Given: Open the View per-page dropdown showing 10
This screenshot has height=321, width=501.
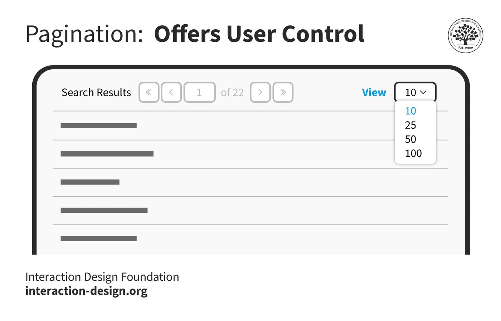Looking at the screenshot, I should coord(415,92).
